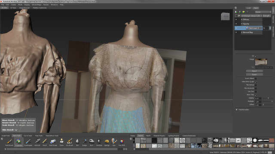Viewport: 275px width, 154px height.
Task: Open the UV View tab
Action: click(x=13, y=8)
